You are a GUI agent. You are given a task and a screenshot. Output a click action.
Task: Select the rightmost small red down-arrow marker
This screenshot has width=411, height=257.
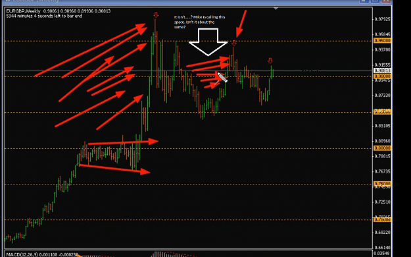pyautogui.click(x=270, y=61)
